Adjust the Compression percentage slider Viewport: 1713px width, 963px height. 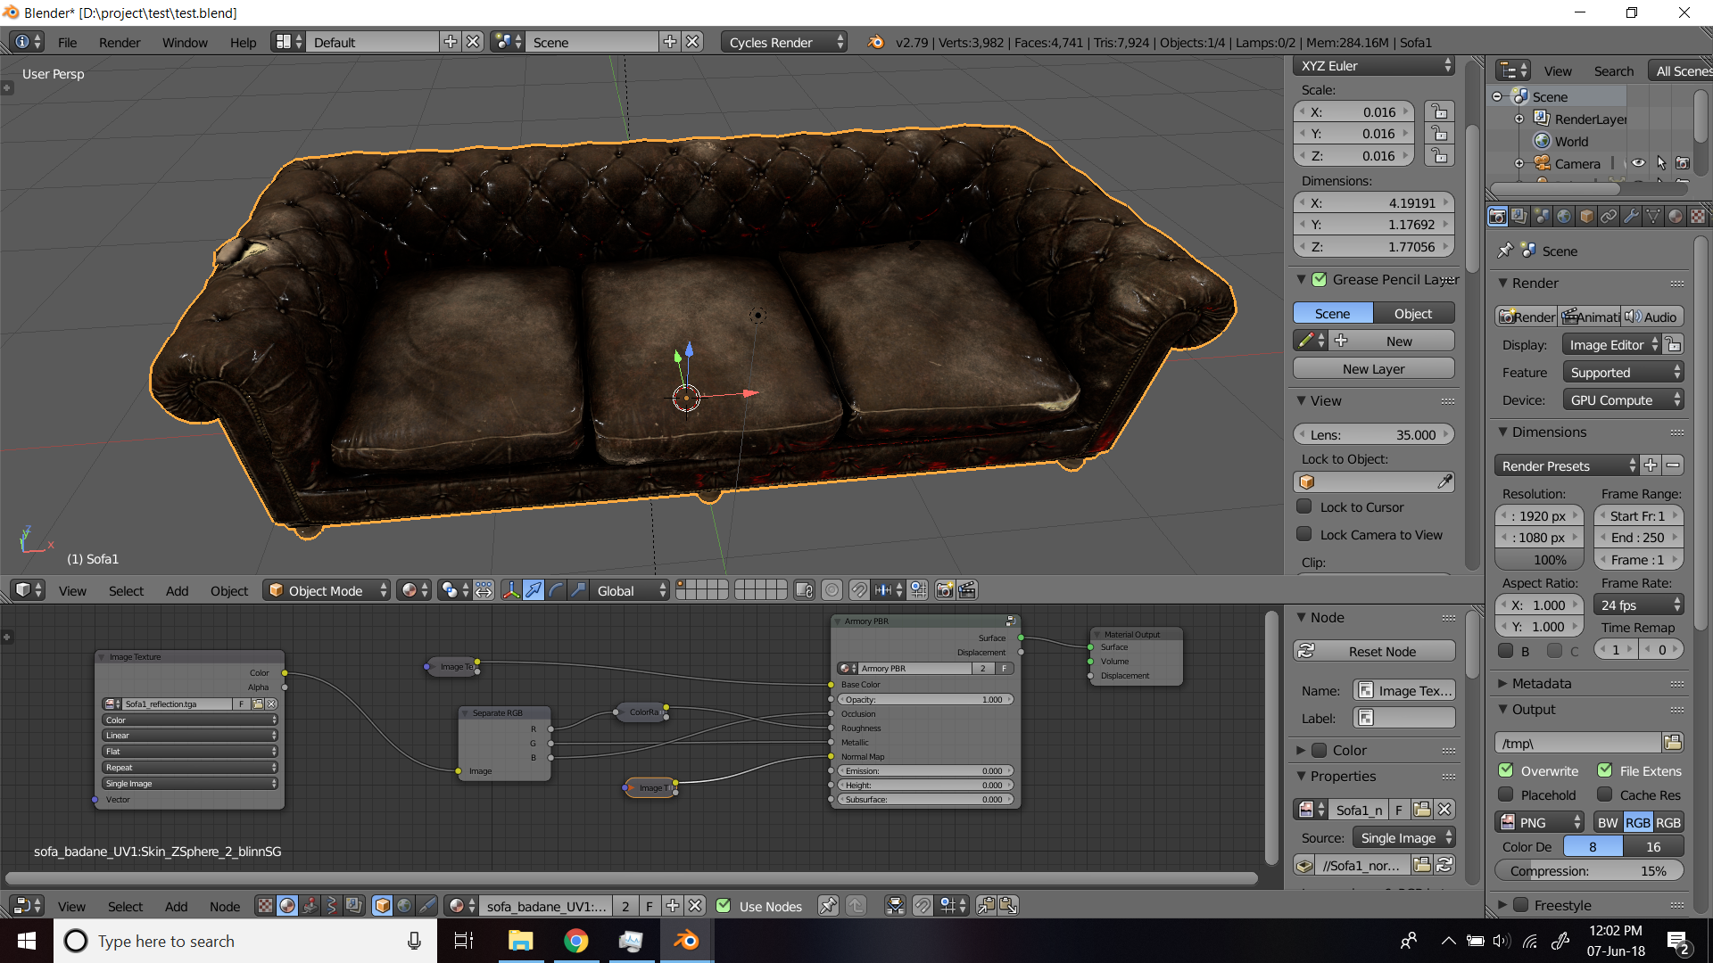[1589, 870]
